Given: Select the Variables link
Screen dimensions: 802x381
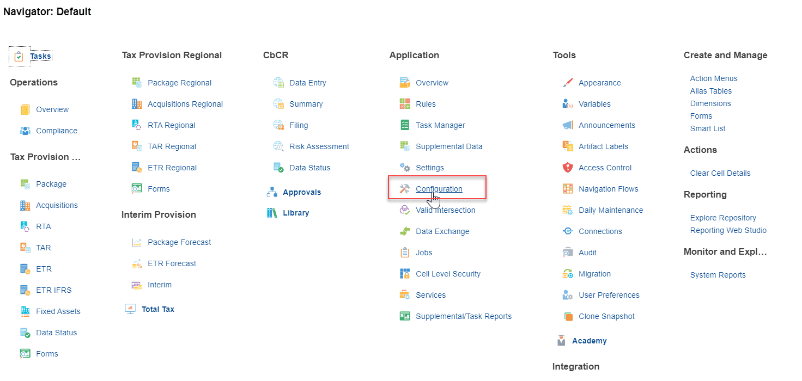Looking at the screenshot, I should 594,104.
